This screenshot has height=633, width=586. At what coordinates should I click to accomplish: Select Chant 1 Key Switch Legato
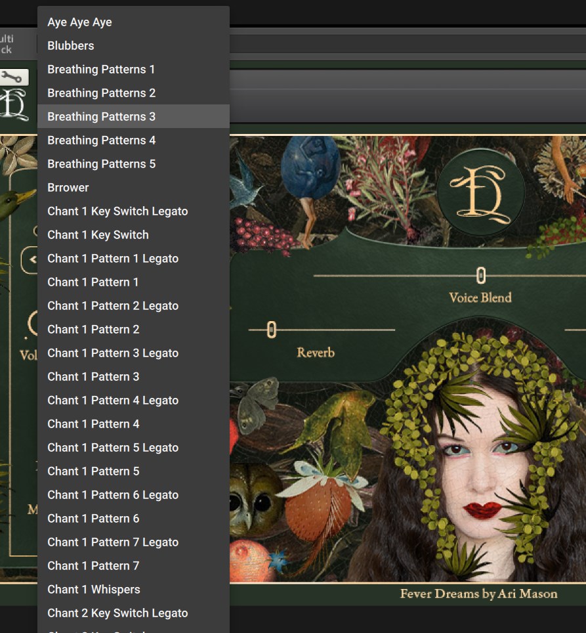point(117,211)
